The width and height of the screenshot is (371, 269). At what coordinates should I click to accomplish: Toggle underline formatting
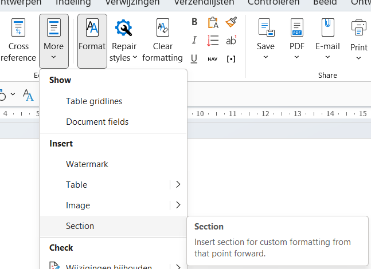194,58
